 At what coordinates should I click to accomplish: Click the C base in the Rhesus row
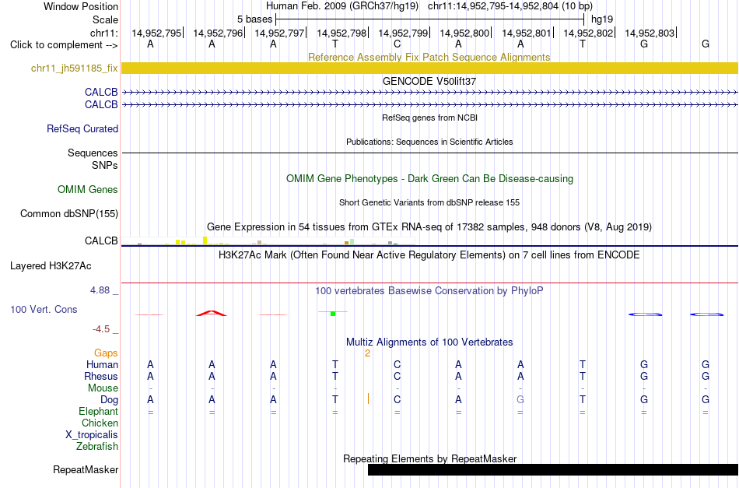(397, 376)
